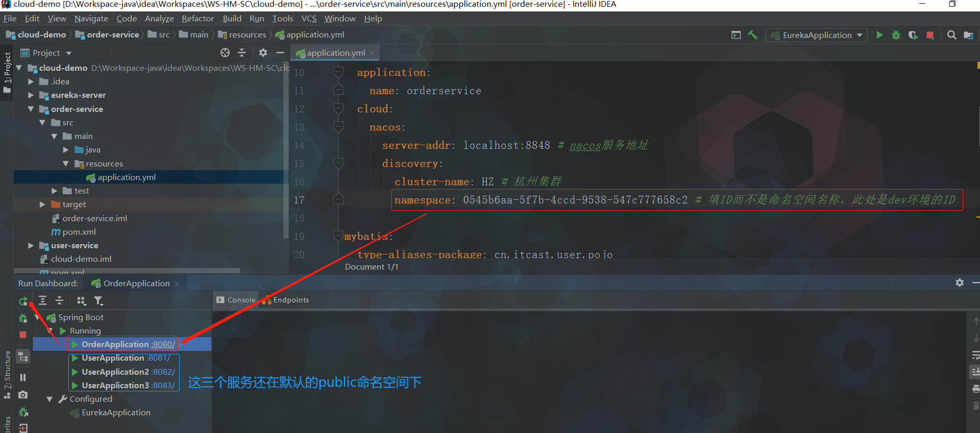Click the namespace value on line 17
This screenshot has height=433, width=980.
(x=575, y=200)
